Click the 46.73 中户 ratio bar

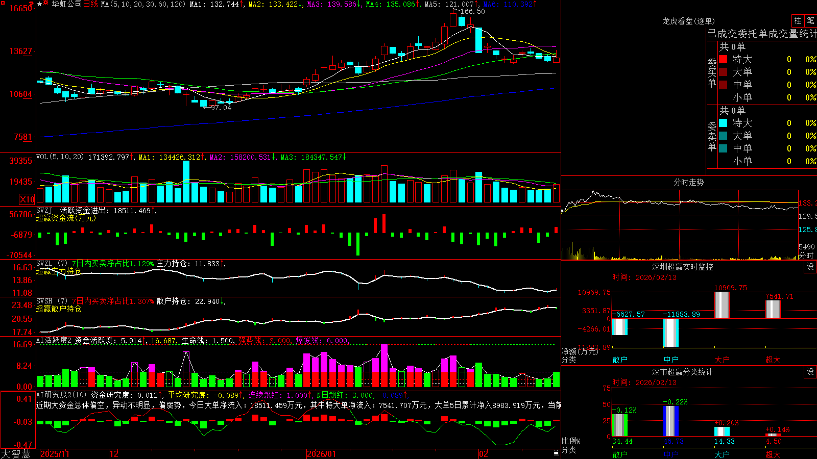tap(671, 421)
